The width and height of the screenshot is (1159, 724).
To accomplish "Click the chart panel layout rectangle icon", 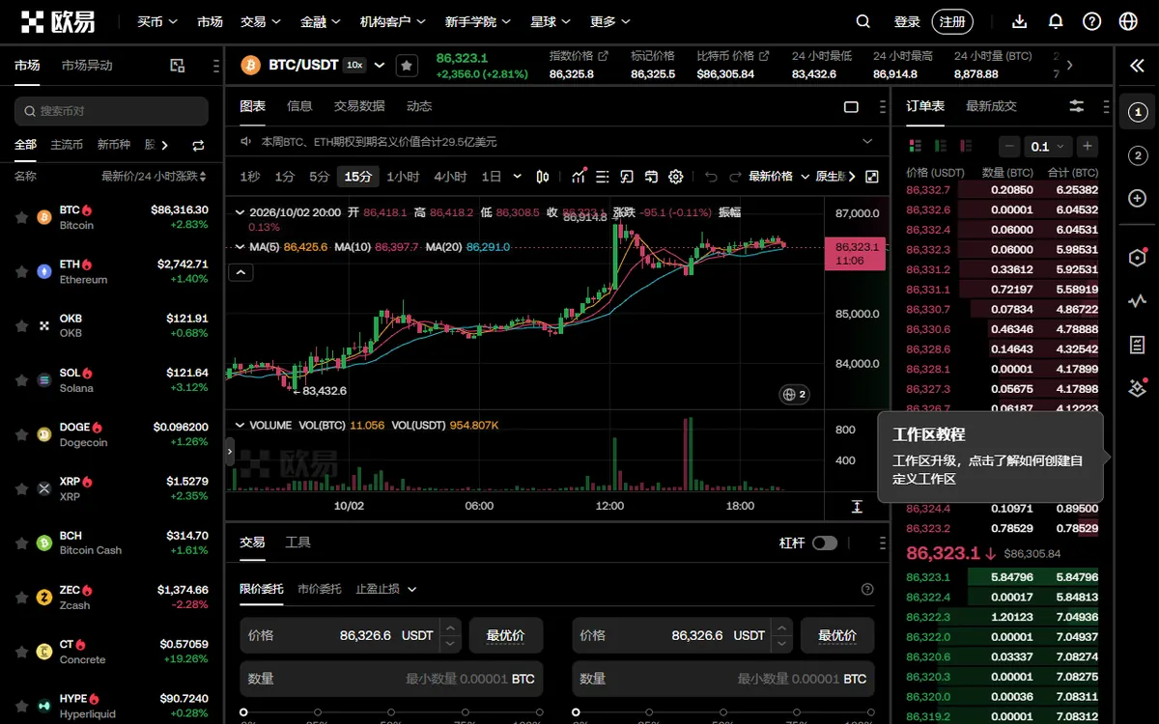I will coord(851,106).
